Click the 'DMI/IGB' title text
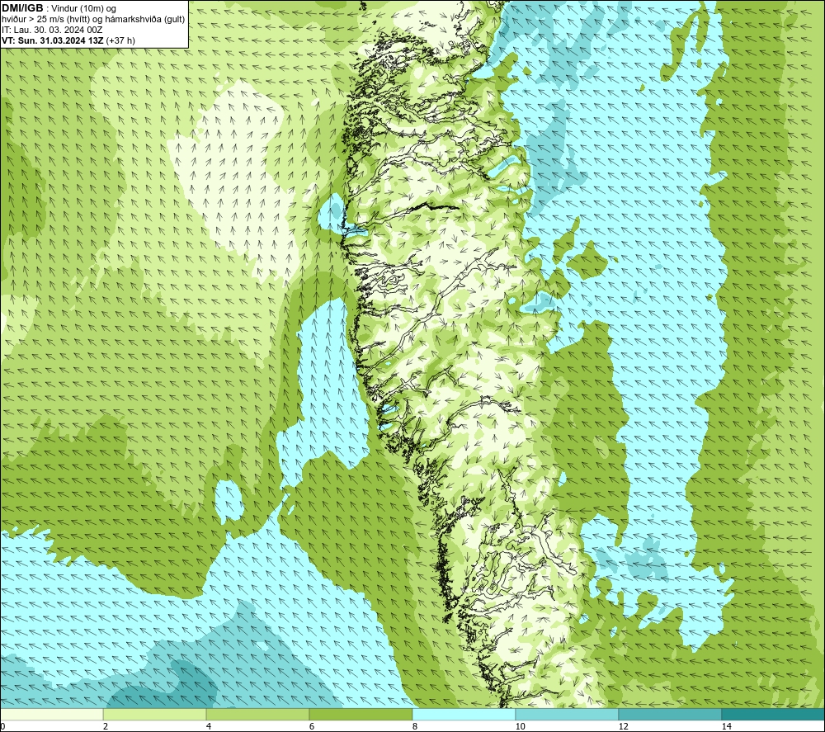 coord(22,8)
